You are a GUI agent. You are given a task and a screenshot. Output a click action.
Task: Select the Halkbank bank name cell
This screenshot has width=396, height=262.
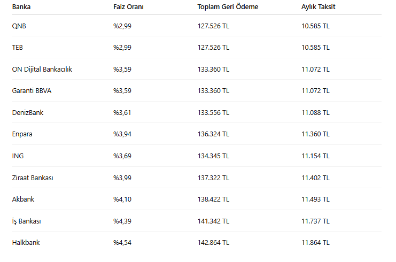(26, 242)
